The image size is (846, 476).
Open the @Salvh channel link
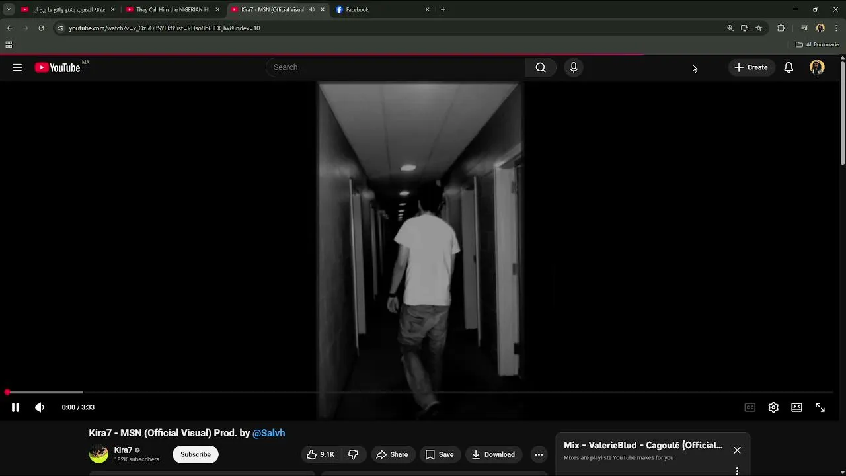(x=268, y=433)
